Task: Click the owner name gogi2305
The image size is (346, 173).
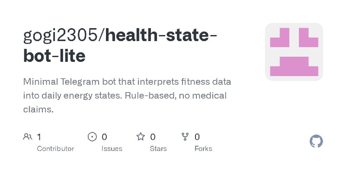Action: pyautogui.click(x=61, y=35)
